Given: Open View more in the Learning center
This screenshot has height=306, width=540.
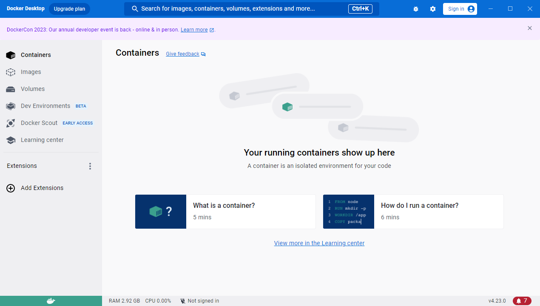Looking at the screenshot, I should [319, 243].
